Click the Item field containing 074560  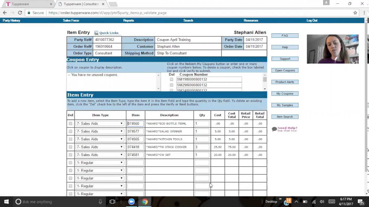[x=135, y=124]
